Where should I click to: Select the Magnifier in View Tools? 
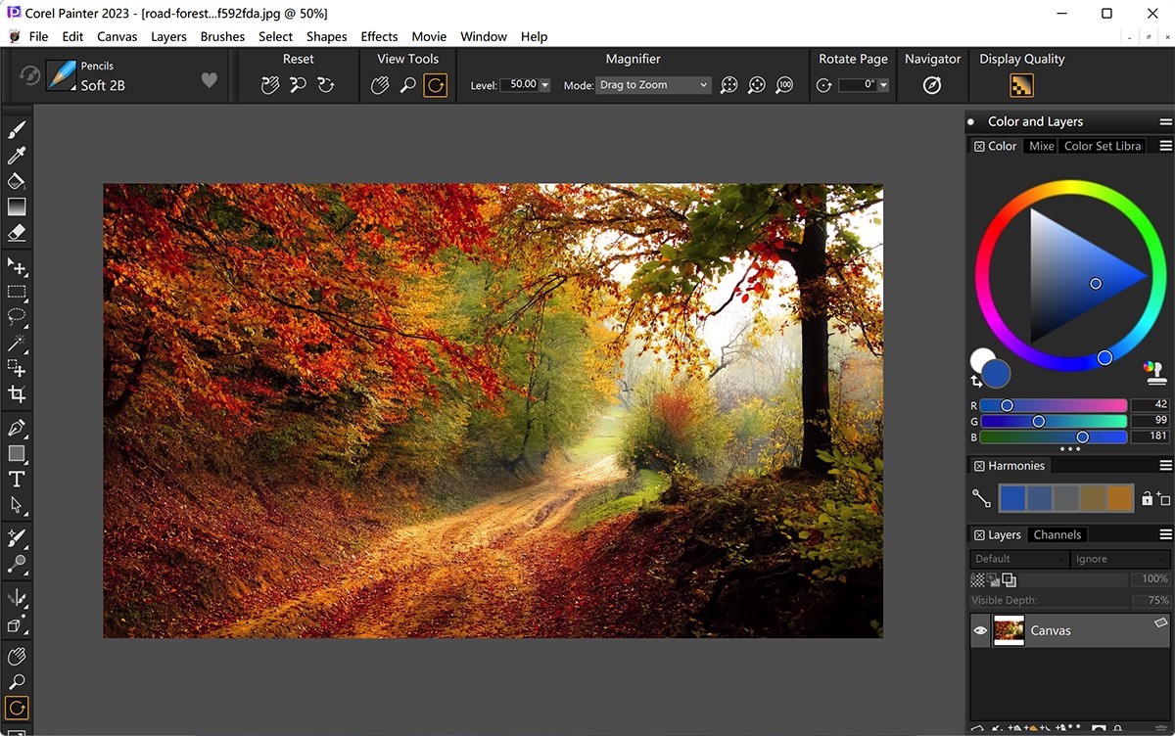click(x=408, y=85)
